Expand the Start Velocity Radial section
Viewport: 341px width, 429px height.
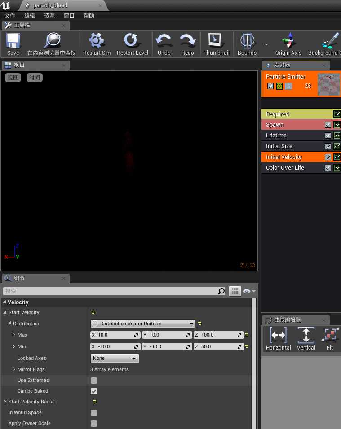coord(4,402)
